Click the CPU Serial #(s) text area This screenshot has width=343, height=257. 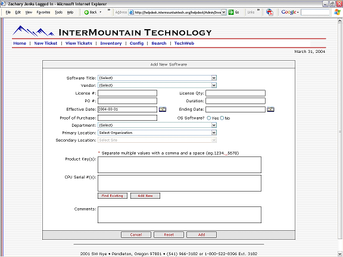179,183
